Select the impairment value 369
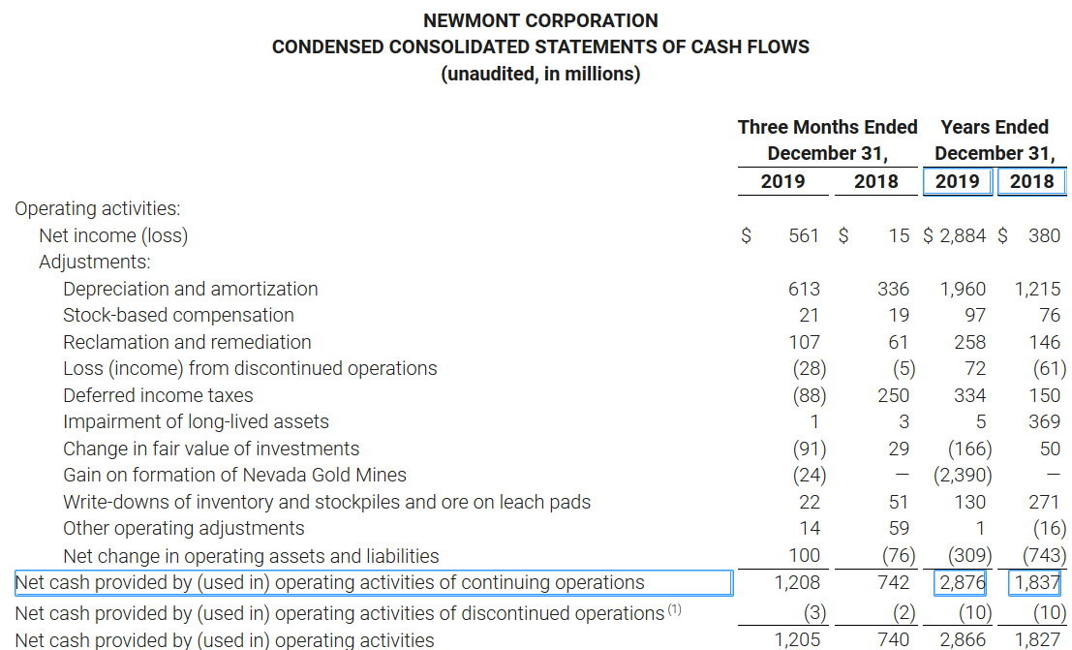Viewport: 1072px width, 650px height. tap(1044, 421)
